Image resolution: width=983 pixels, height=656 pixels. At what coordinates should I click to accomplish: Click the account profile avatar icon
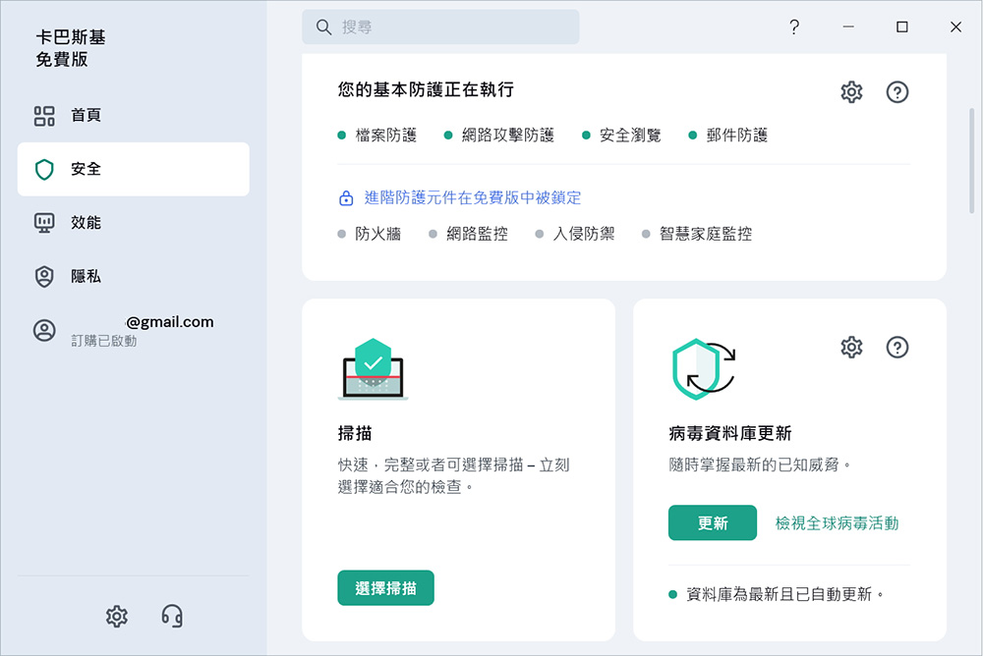(44, 330)
